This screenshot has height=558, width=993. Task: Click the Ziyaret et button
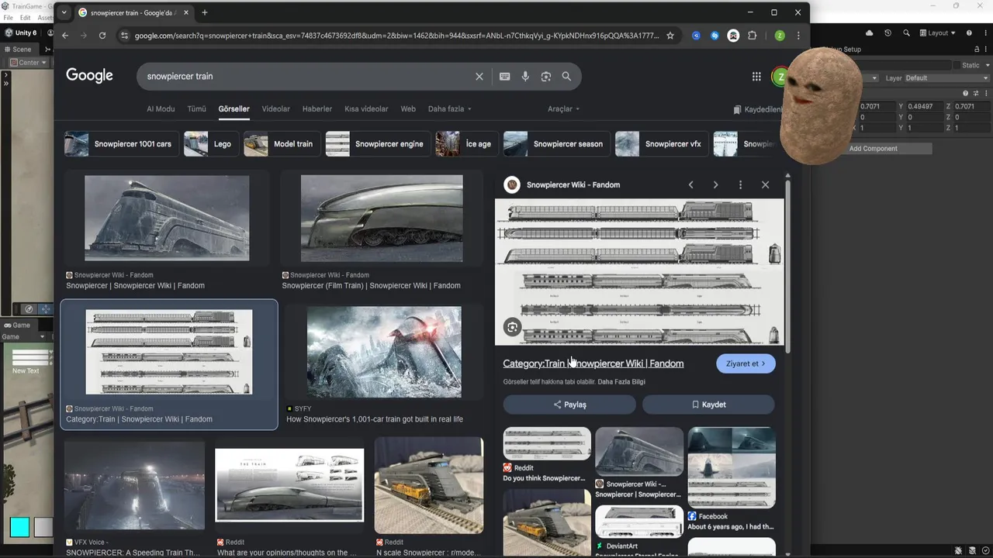click(746, 363)
